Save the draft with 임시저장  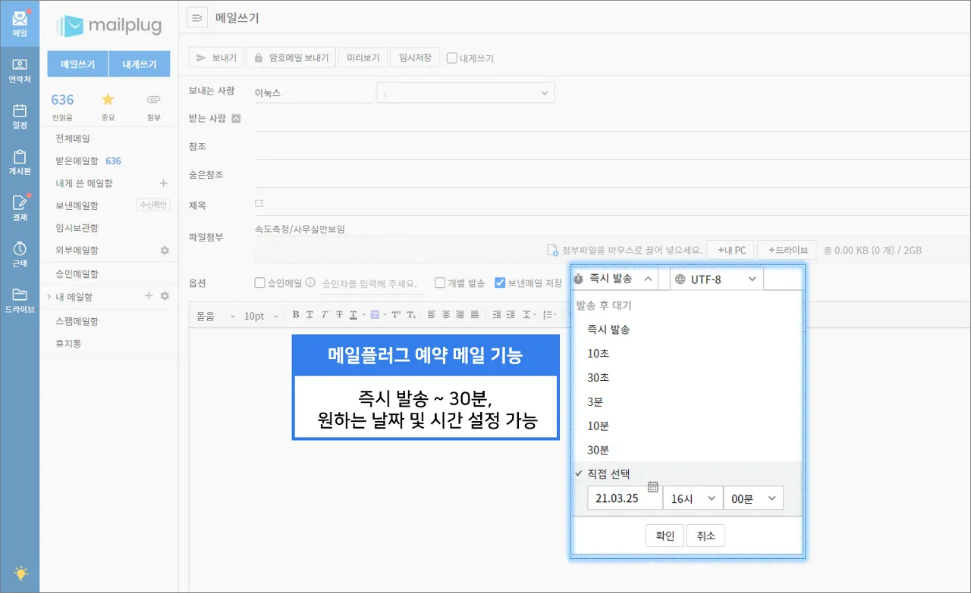[x=415, y=58]
